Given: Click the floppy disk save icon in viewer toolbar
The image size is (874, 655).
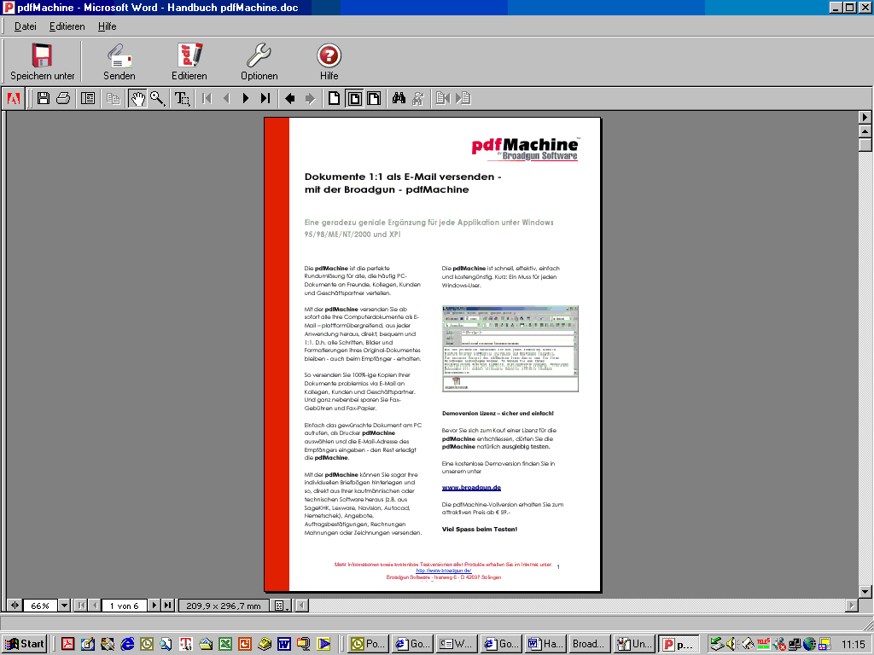Looking at the screenshot, I should coord(43,99).
